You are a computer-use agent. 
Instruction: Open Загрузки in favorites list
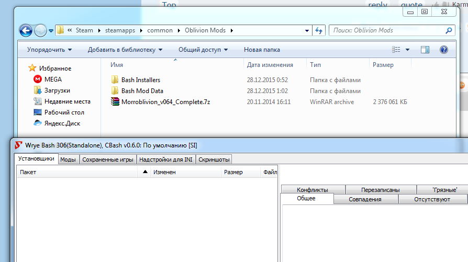[52, 90]
